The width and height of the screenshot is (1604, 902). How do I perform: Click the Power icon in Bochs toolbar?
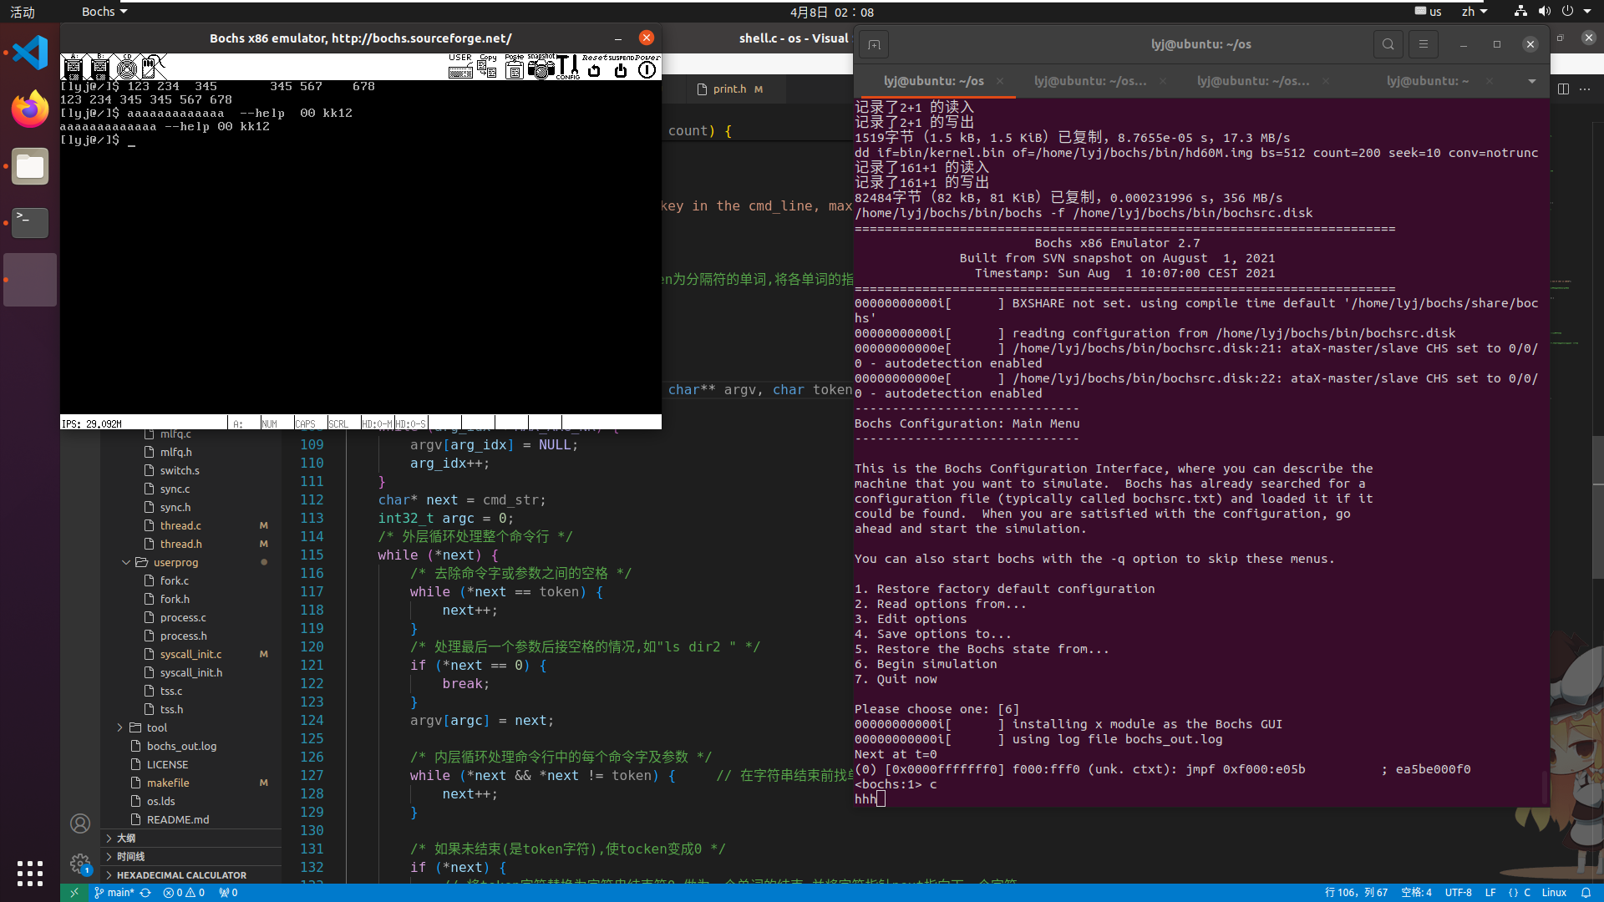647,67
